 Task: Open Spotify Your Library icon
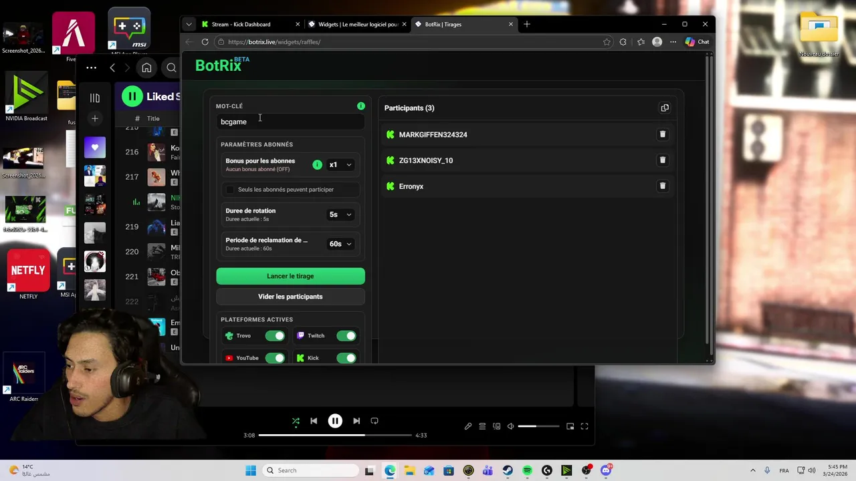point(95,98)
